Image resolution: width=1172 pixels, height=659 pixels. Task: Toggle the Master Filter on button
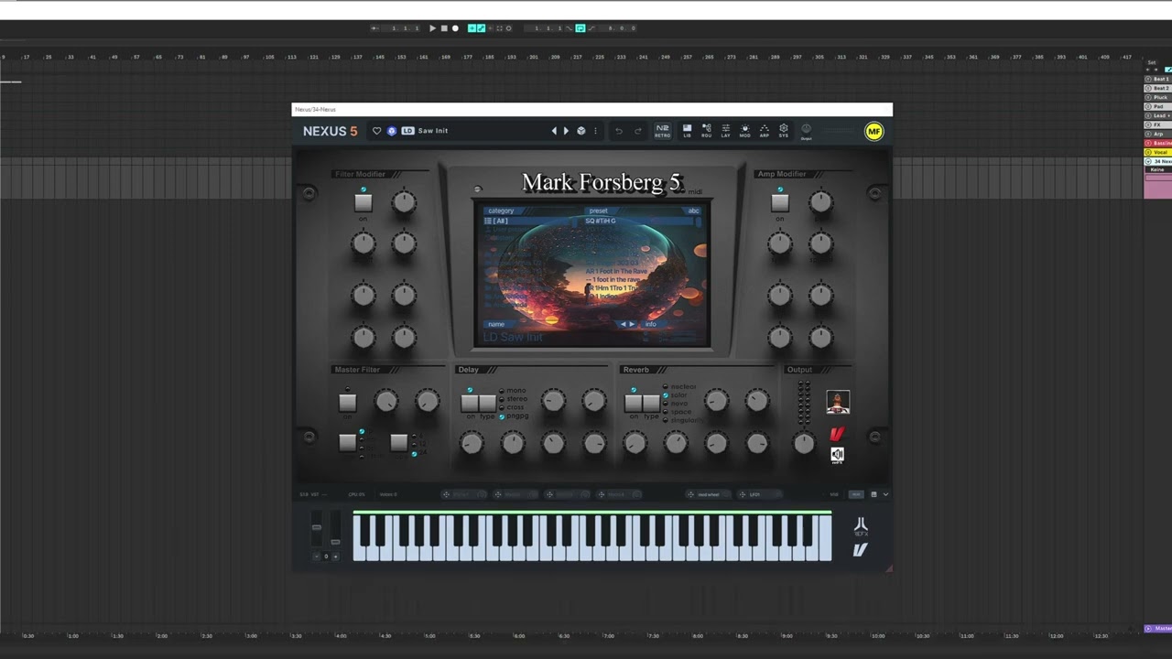pos(347,402)
